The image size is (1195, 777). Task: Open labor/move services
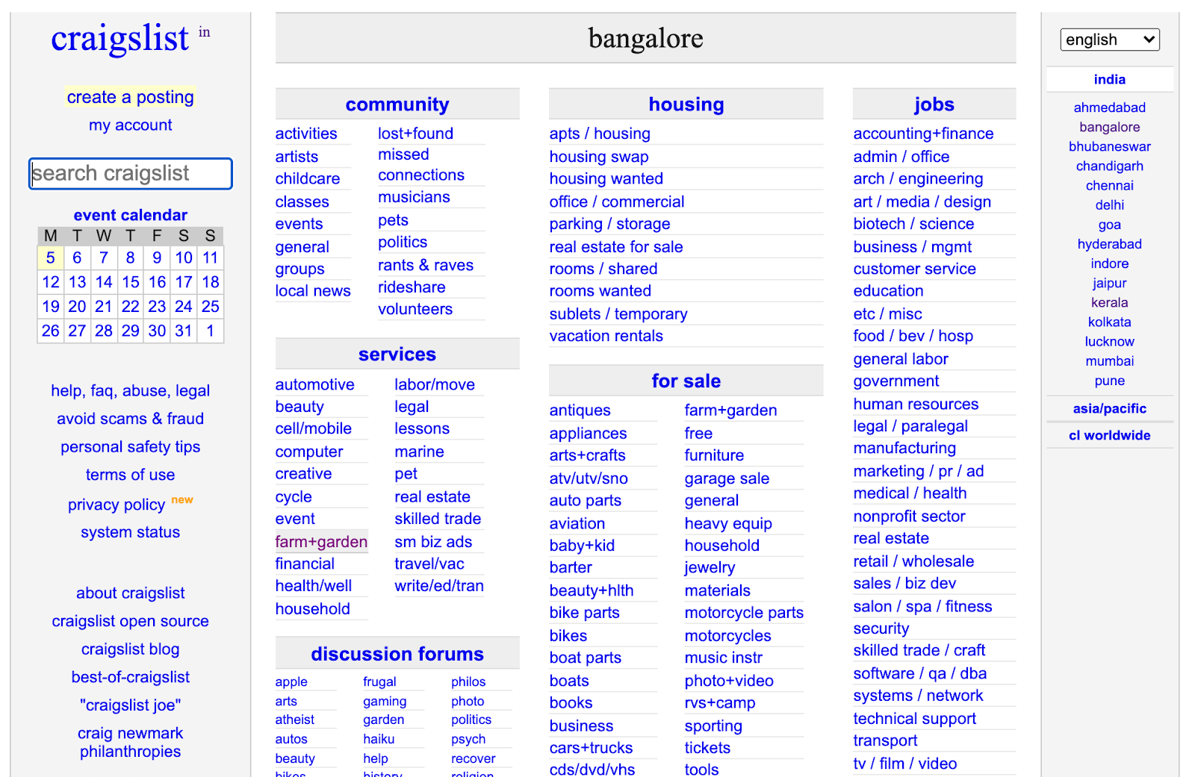[x=435, y=384]
